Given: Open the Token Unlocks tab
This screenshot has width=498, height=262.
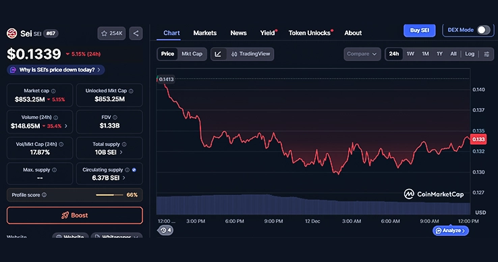Looking at the screenshot, I should [310, 33].
